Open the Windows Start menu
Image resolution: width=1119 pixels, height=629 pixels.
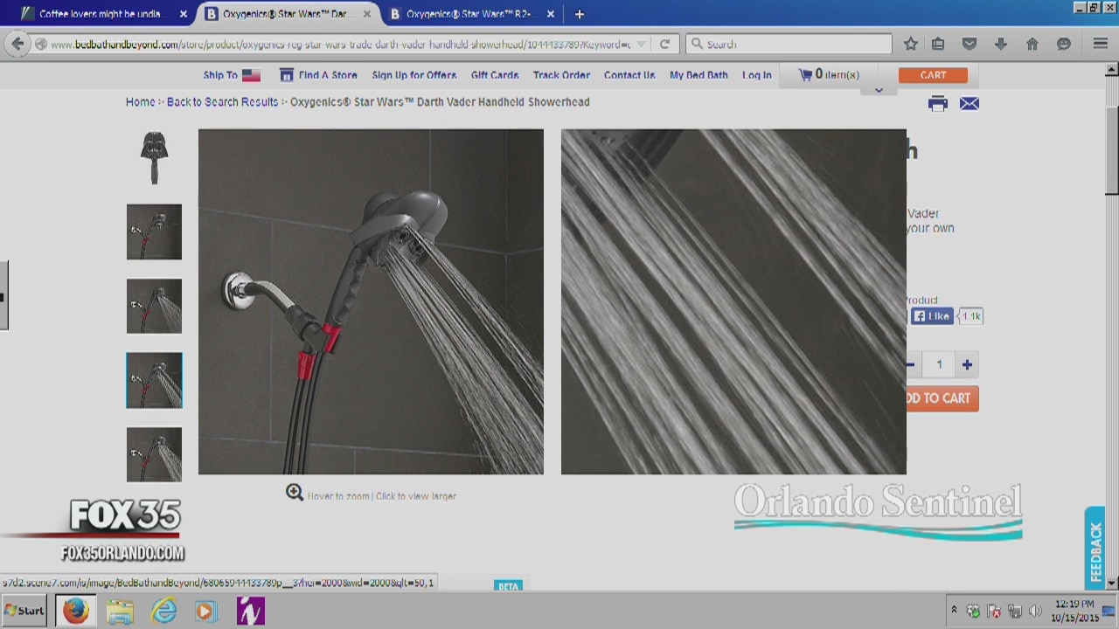tap(25, 611)
